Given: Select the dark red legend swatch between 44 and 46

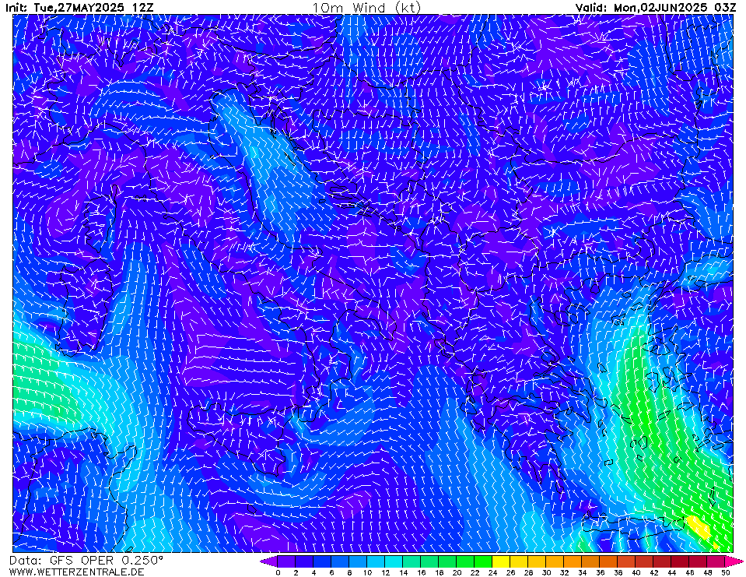Looking at the screenshot, I should point(681,561).
